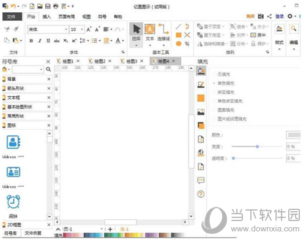Screen dimensions: 306x240
Task: Pick the orange rectangle shape tool
Action: coord(179,35)
